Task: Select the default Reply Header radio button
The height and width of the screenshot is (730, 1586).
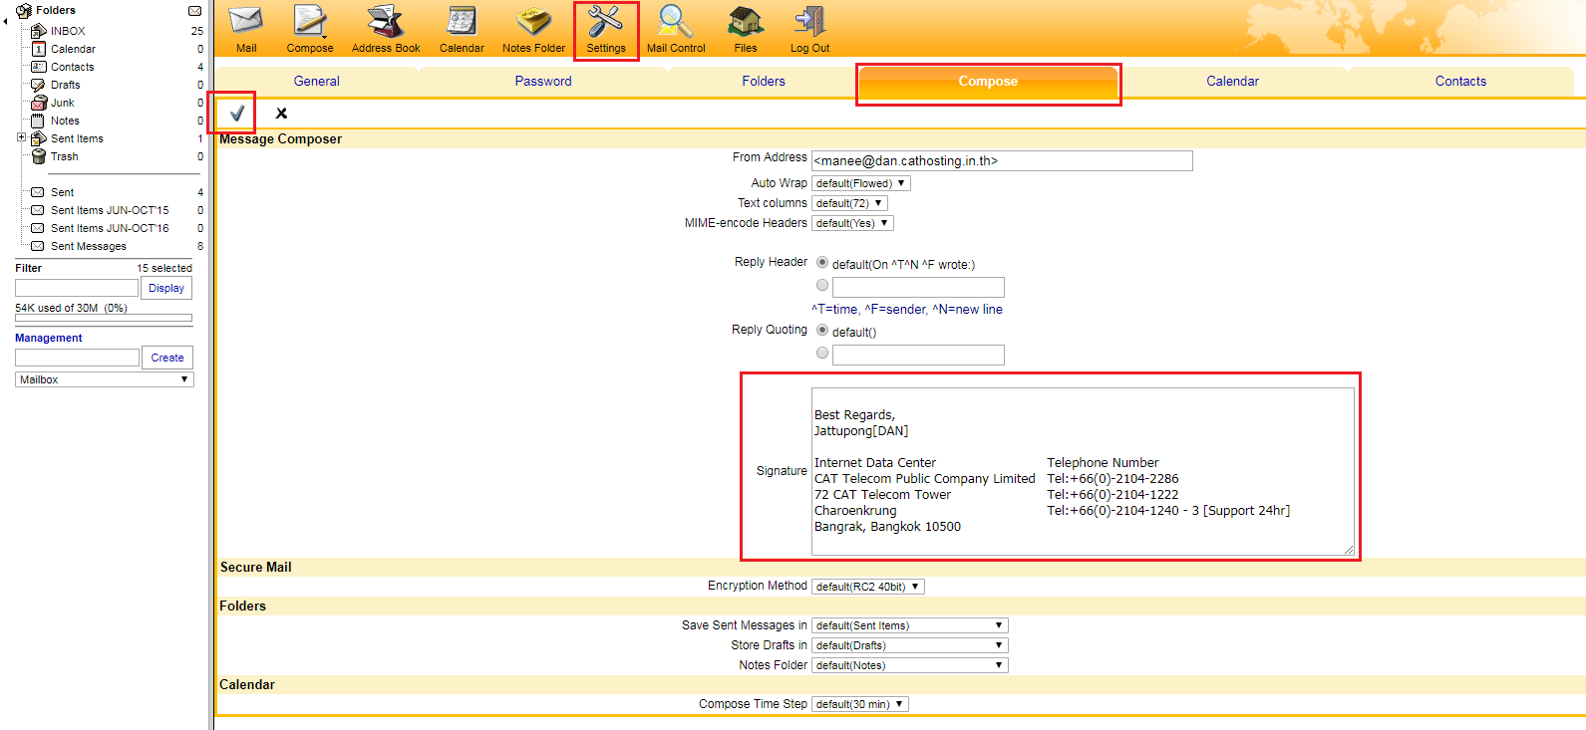Action: point(822,263)
